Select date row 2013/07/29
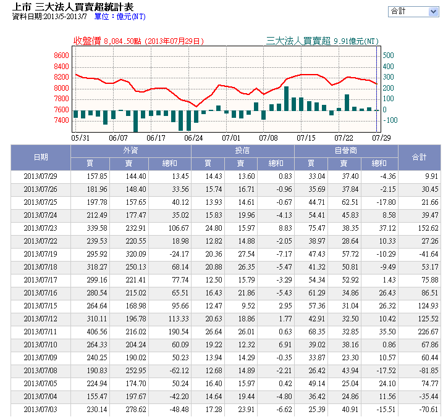Image resolution: width=443 pixels, height=417 pixels. [40, 176]
